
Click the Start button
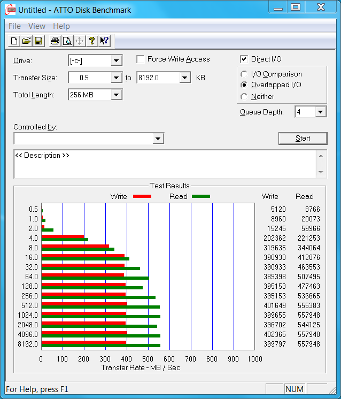point(303,138)
